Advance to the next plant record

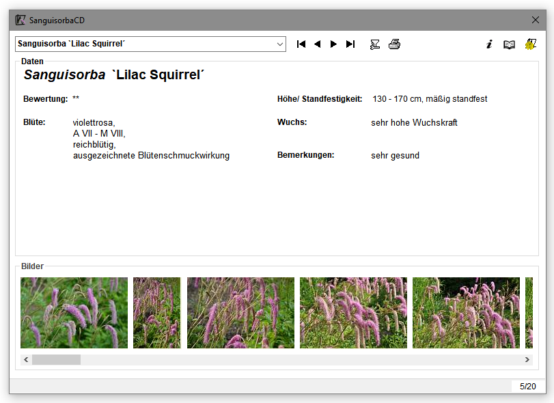[334, 44]
